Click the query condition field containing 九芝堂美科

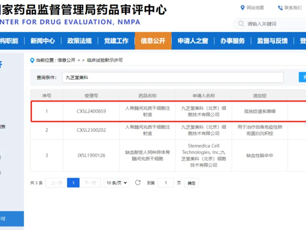pos(173,77)
